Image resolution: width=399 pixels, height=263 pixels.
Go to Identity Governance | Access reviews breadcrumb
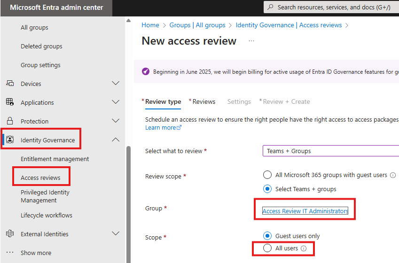(289, 25)
